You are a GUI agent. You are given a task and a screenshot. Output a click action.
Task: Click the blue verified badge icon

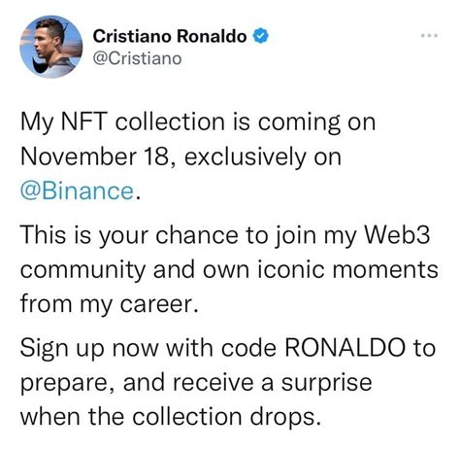tap(260, 36)
